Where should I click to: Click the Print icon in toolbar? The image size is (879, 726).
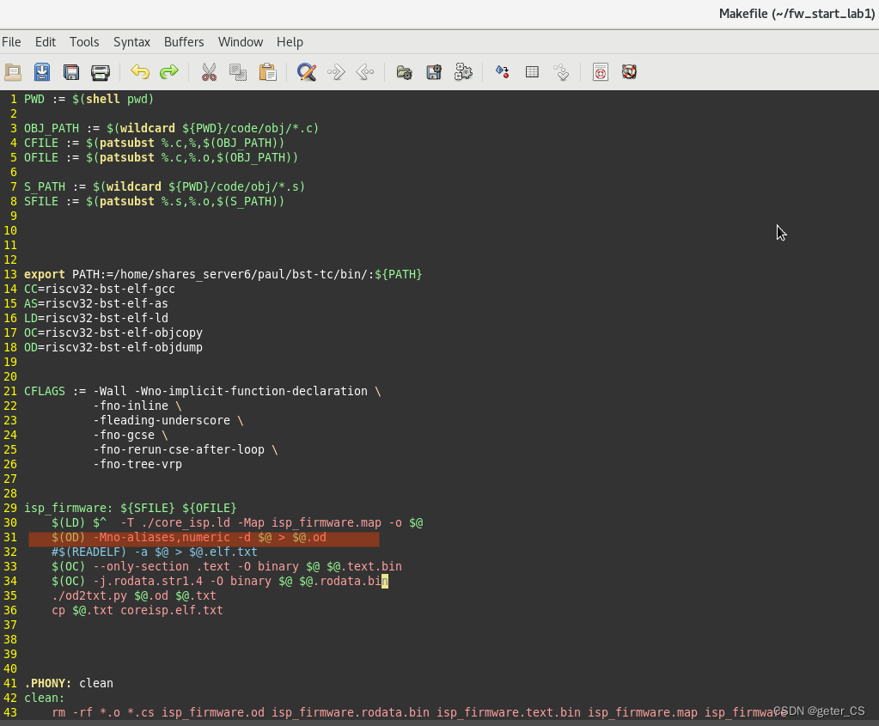click(x=101, y=72)
